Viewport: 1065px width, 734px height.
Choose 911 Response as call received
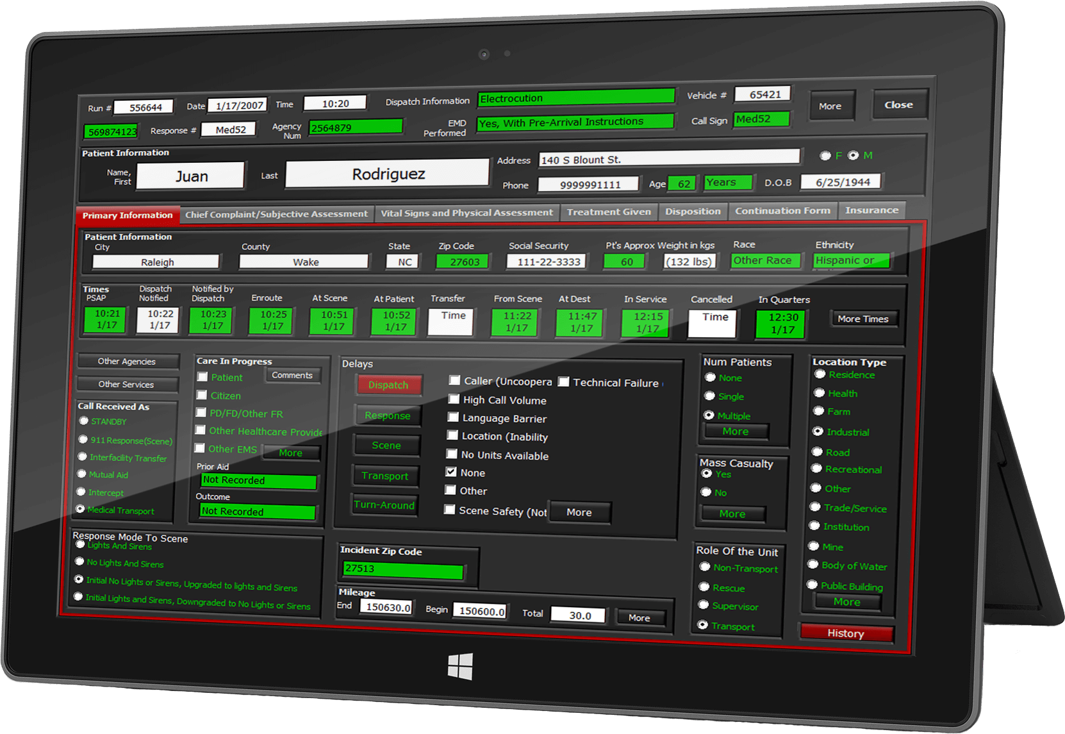tap(83, 440)
